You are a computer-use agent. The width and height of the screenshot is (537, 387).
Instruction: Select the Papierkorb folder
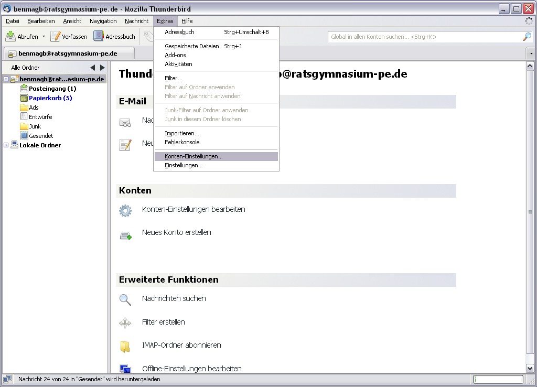[50, 98]
